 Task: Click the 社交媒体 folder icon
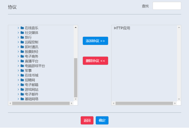tap(22, 33)
